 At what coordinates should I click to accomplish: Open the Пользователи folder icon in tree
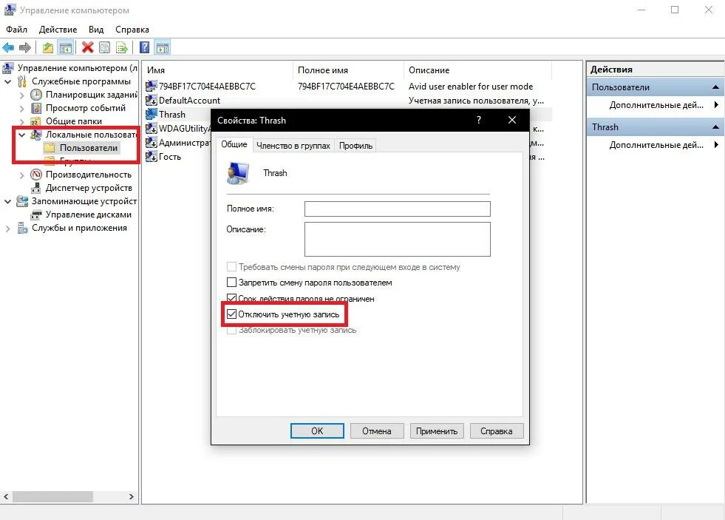50,148
